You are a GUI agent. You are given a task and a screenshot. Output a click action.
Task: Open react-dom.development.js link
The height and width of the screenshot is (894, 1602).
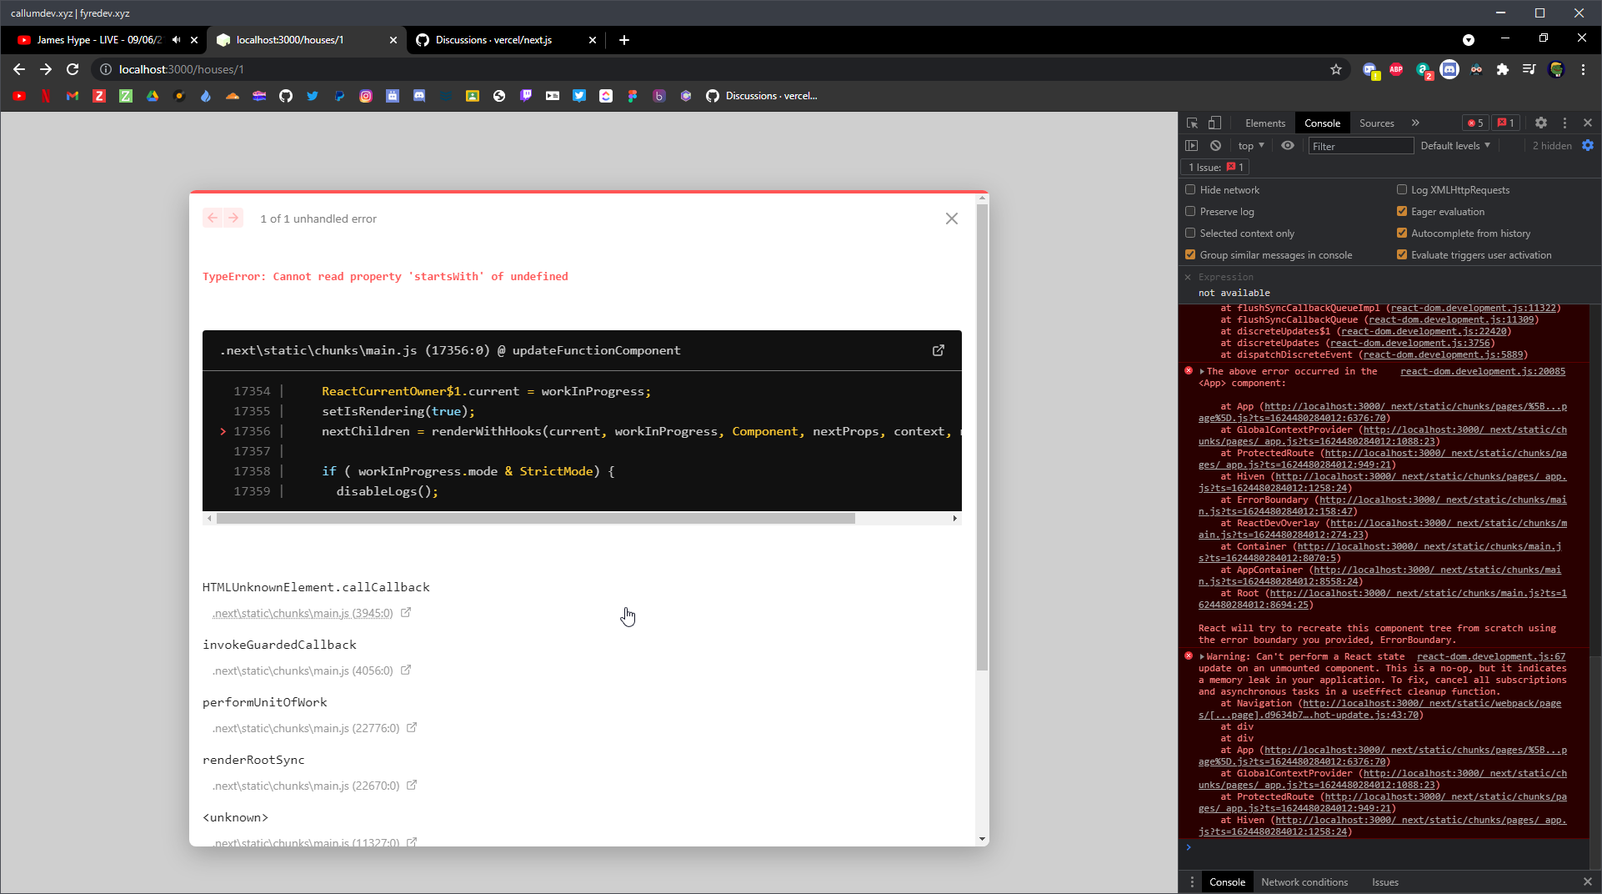[1483, 371]
